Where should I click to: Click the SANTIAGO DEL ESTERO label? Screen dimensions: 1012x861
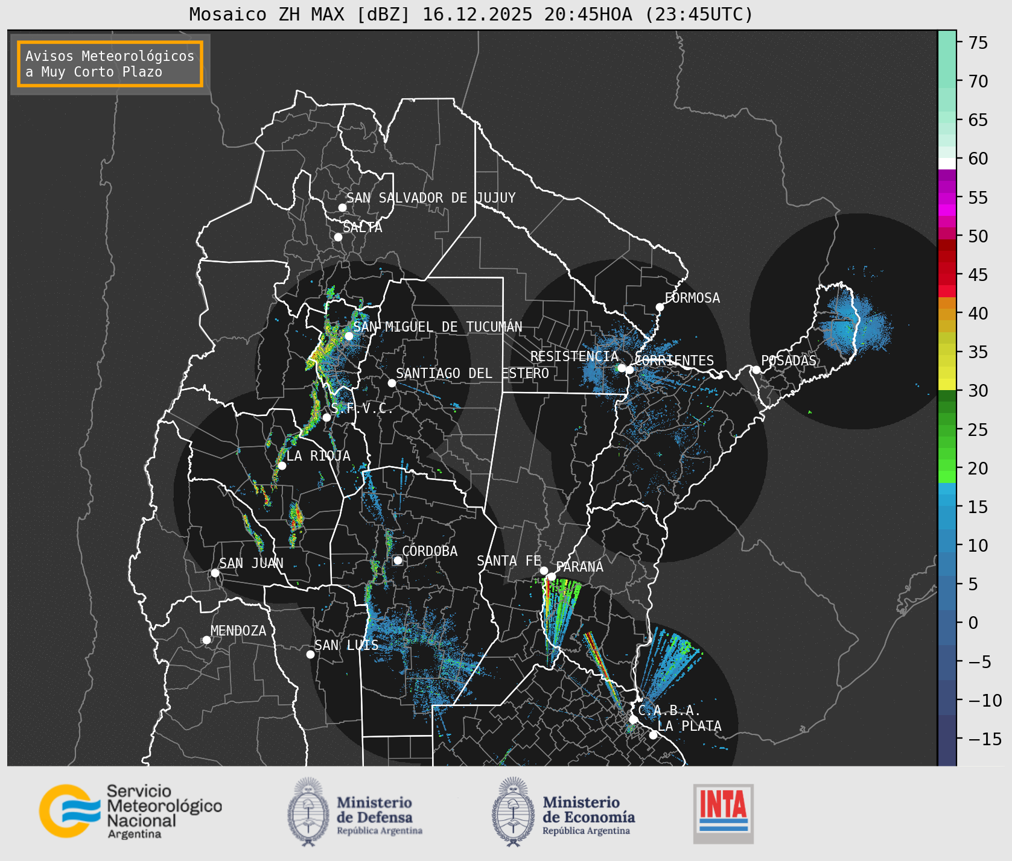tap(473, 373)
